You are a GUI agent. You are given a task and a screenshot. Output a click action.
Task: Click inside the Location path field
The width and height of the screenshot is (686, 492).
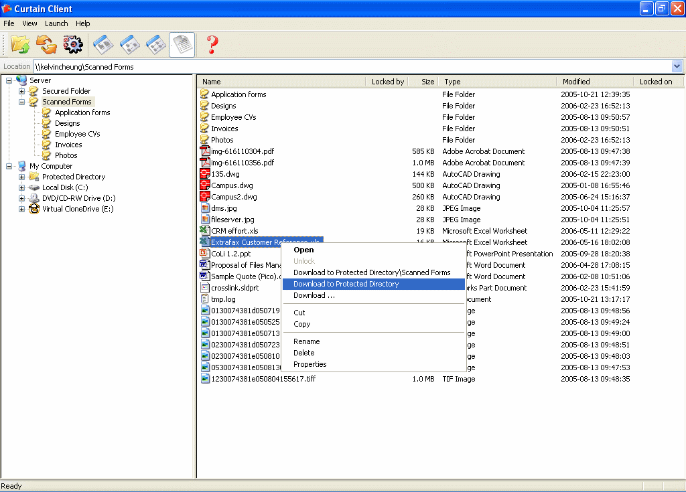335,66
